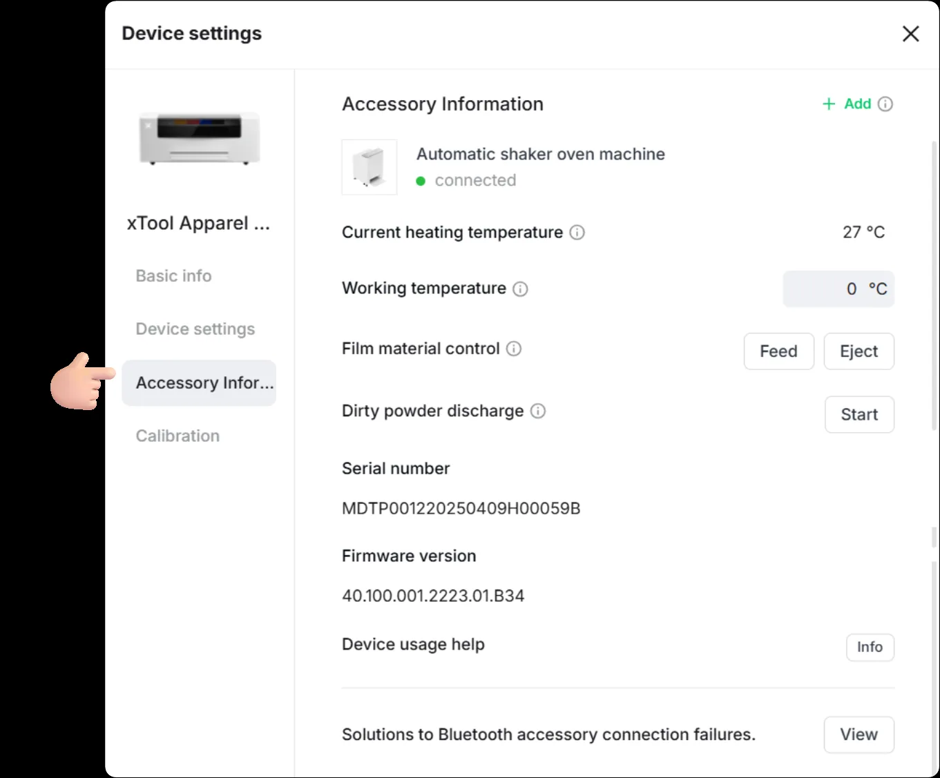Click the shaker oven machine thumbnail
This screenshot has height=778, width=940.
coord(370,167)
